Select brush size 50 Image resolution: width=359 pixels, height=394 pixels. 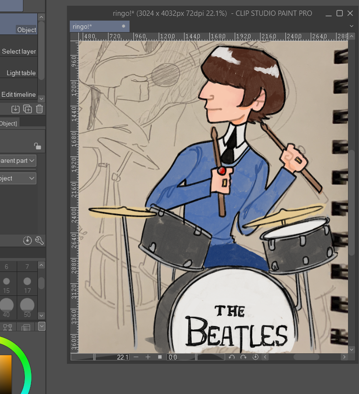pos(27,307)
